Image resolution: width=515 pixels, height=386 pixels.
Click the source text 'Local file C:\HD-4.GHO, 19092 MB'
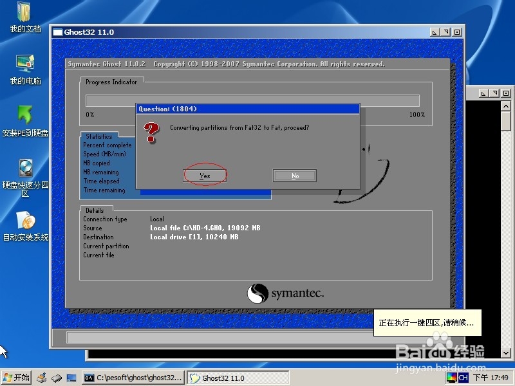tap(205, 228)
